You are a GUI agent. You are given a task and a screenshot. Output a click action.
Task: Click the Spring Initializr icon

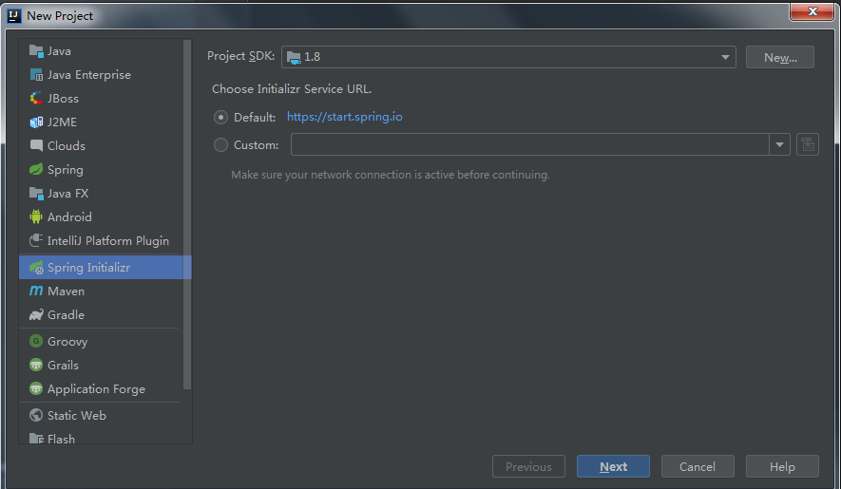click(x=36, y=267)
